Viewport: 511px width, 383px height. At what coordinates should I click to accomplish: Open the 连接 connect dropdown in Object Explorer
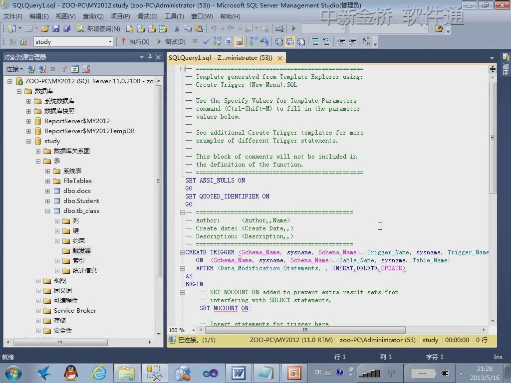point(14,69)
